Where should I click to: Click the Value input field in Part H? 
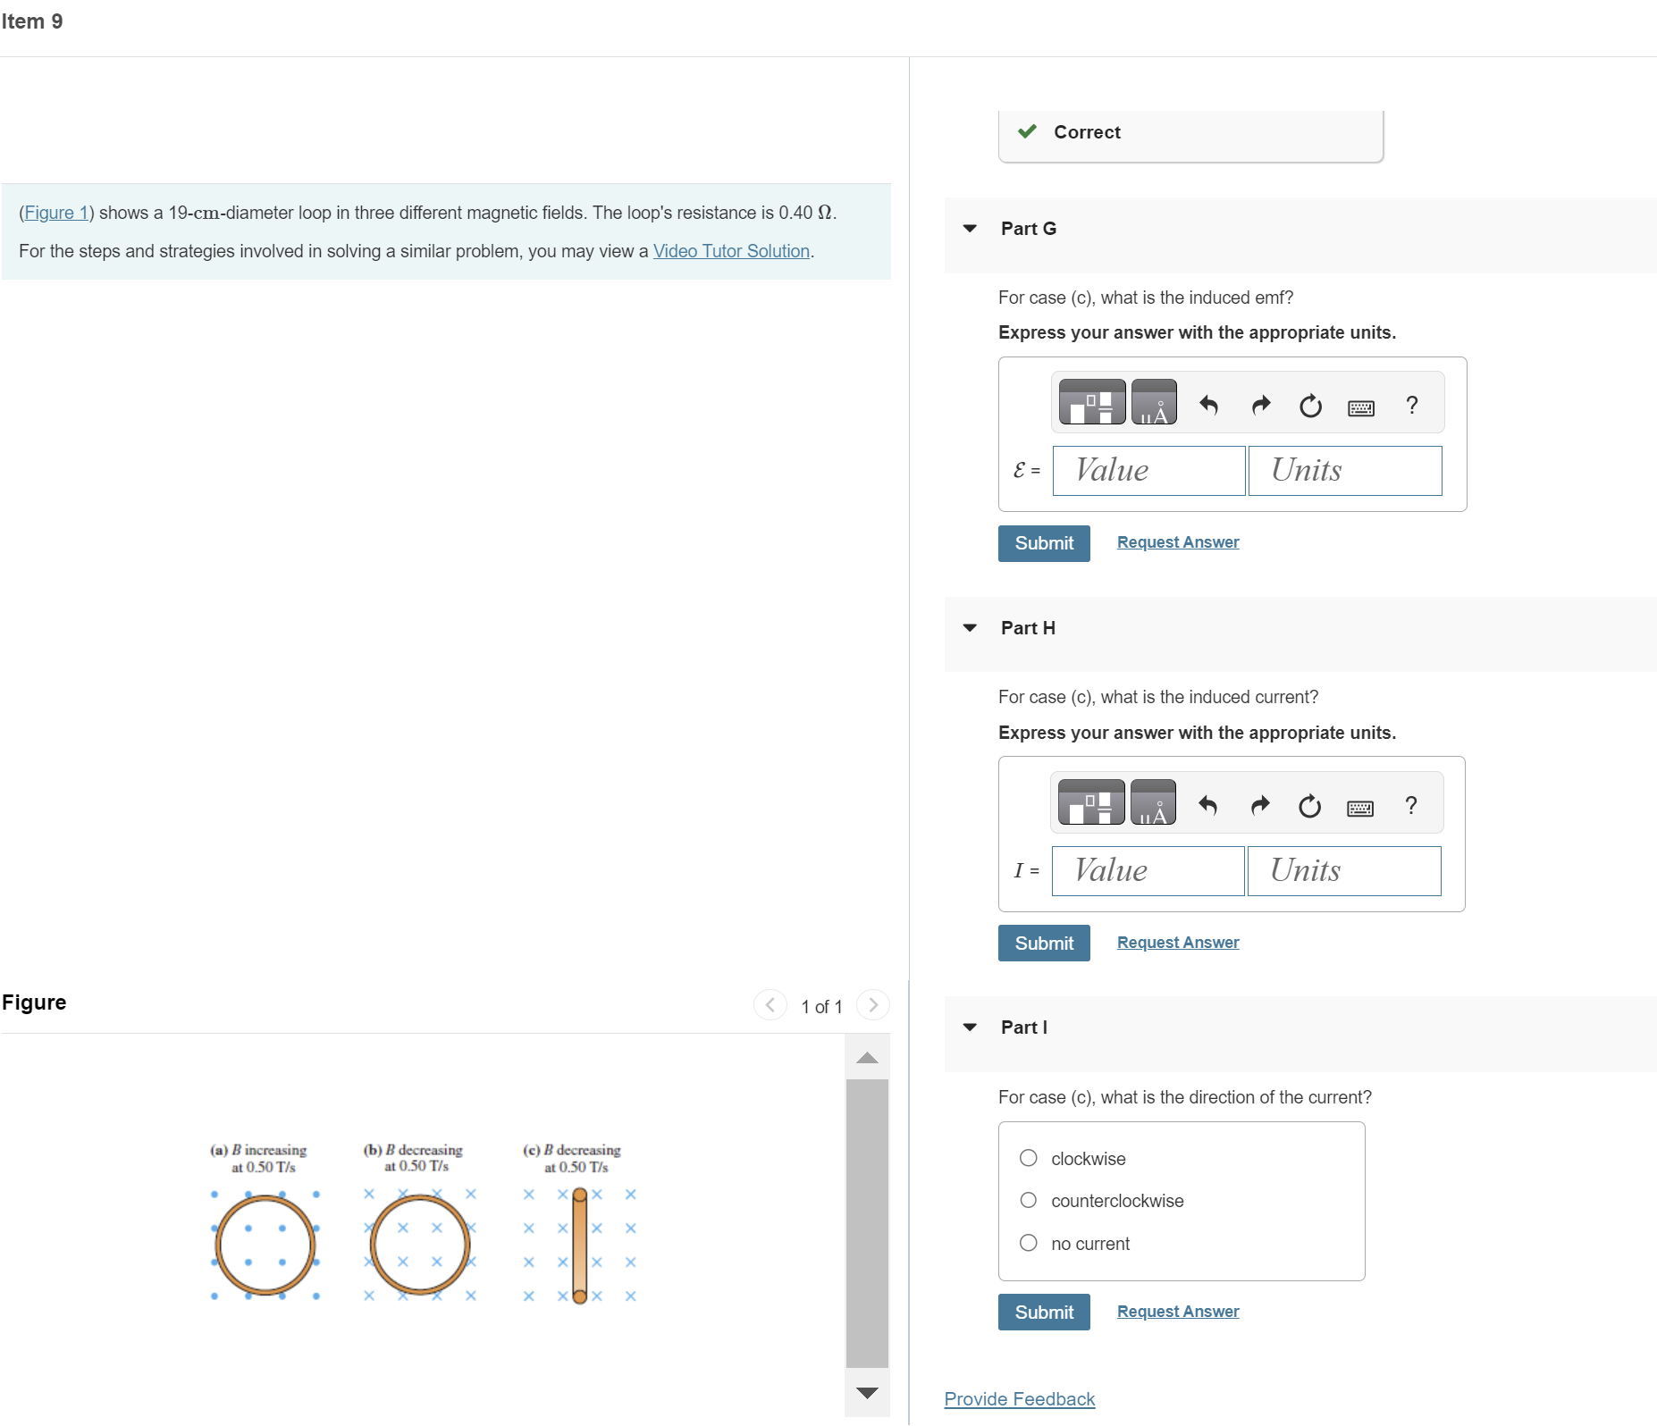pos(1147,869)
